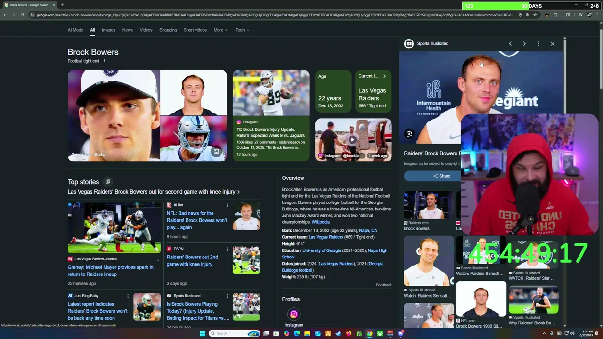Go back with browser back arrow
The image size is (603, 339).
(5, 15)
